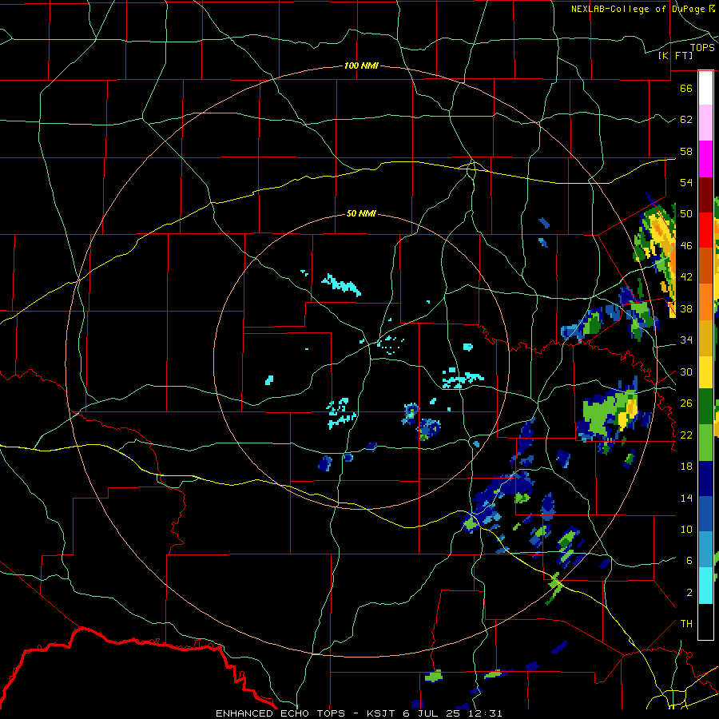Click the "22" scale value
The image size is (719, 719).
pos(686,435)
